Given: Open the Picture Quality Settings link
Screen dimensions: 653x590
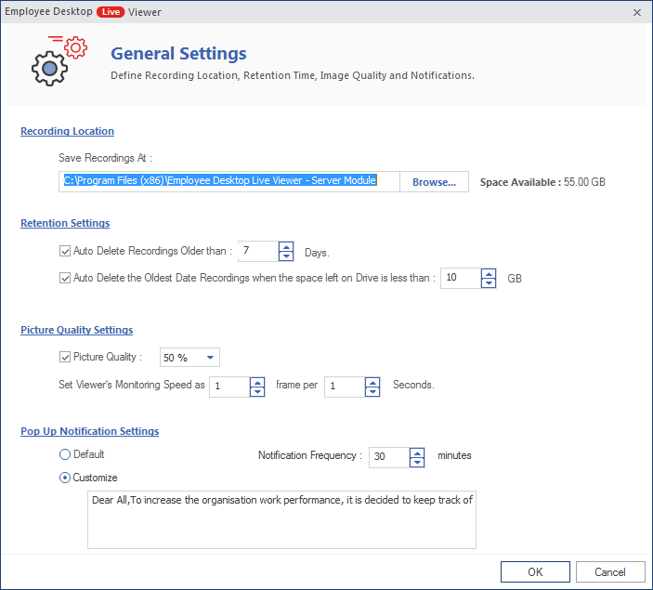Looking at the screenshot, I should (76, 330).
